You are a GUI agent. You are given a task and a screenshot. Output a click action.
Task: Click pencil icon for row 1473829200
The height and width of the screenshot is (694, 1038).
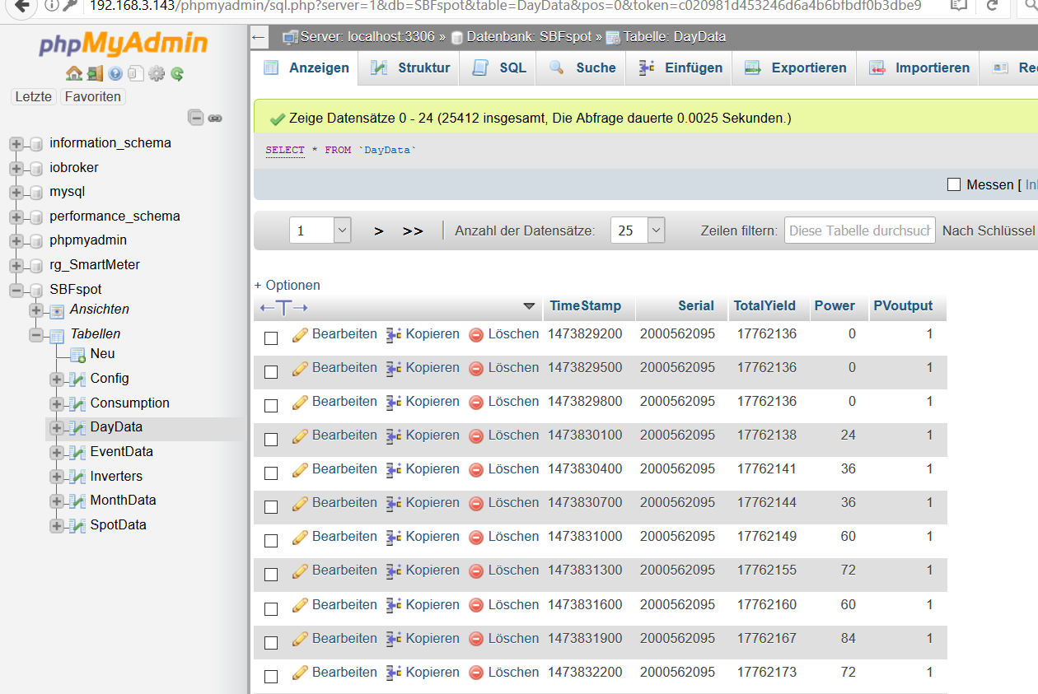[301, 334]
